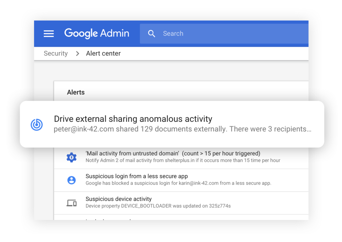Viewport: 342px width, 242px height.
Task: Click the Notify Admin 2 shelterplus.in description
Action: [183, 160]
